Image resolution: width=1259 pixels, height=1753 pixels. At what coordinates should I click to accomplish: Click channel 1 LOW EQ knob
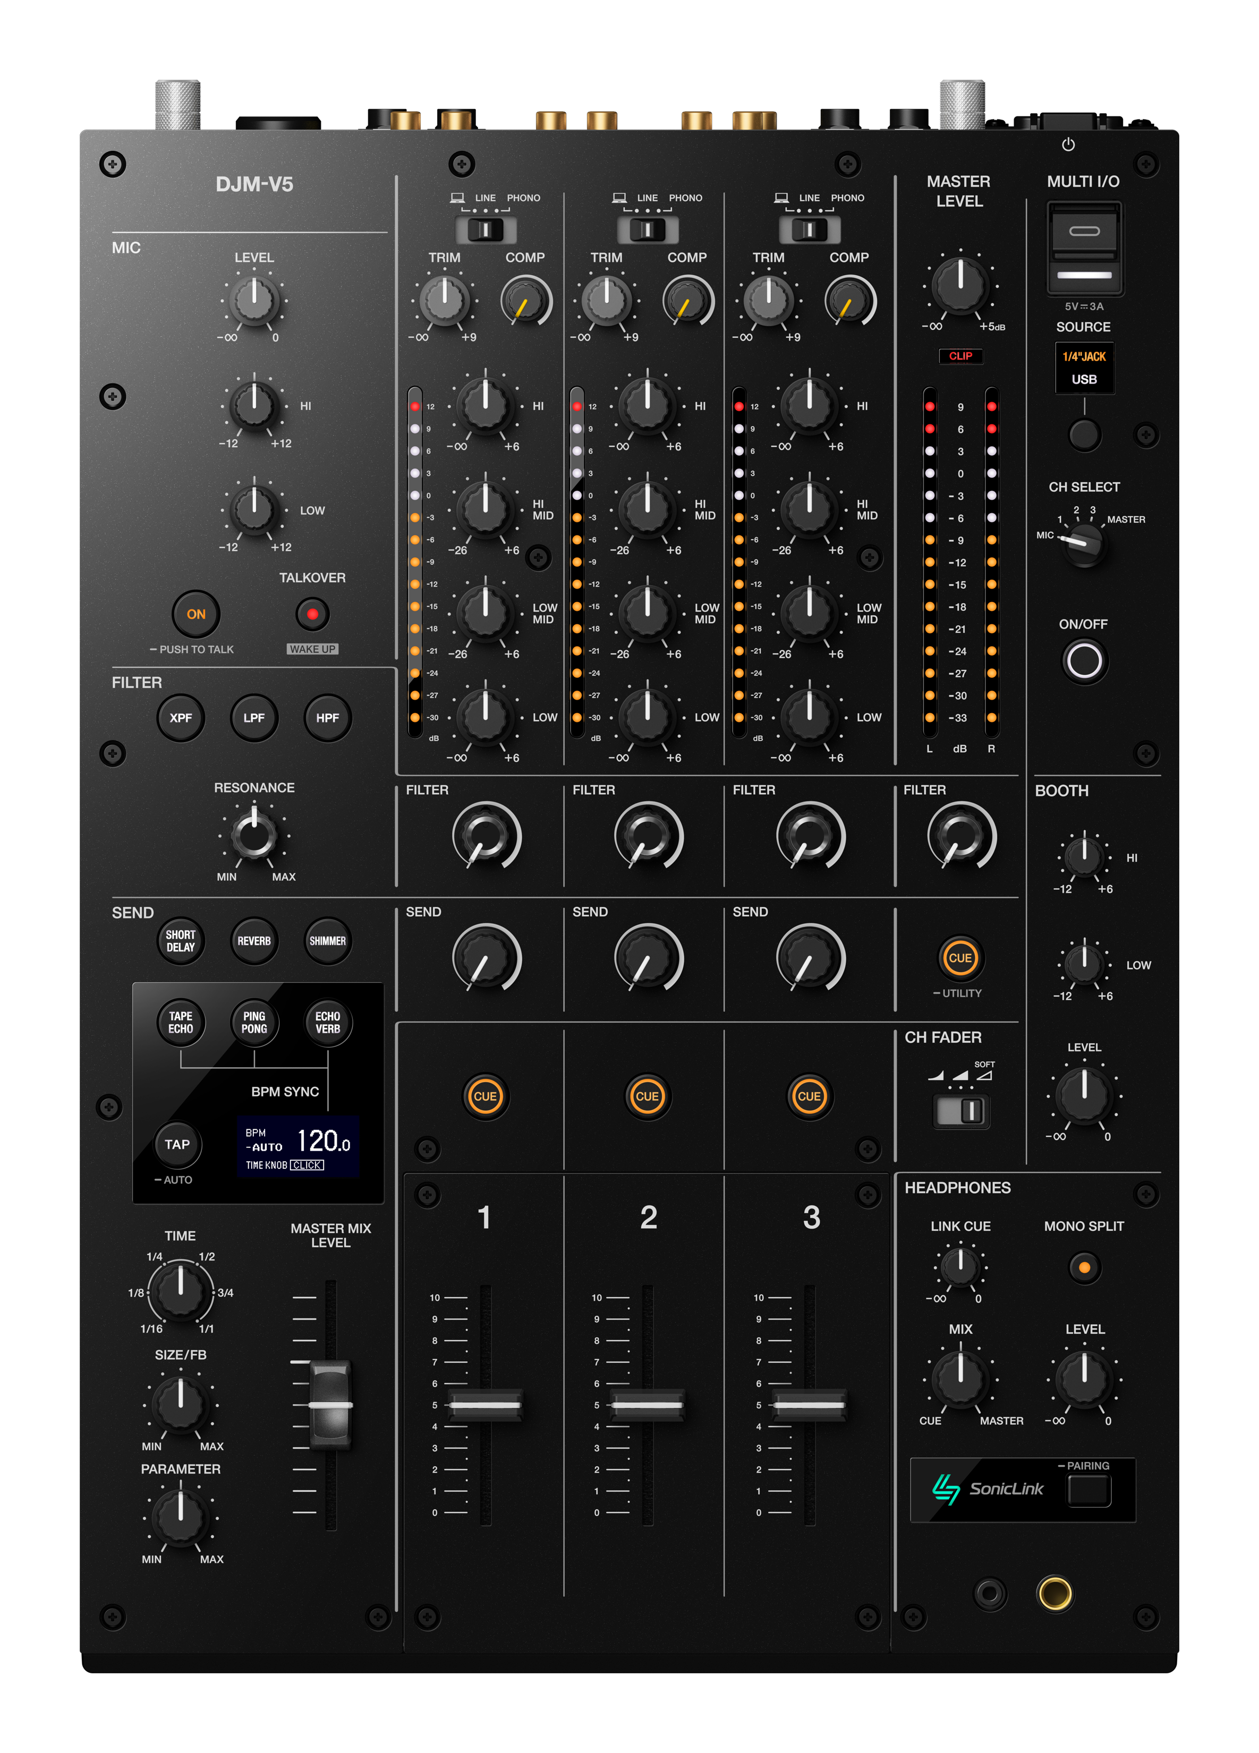point(486,717)
